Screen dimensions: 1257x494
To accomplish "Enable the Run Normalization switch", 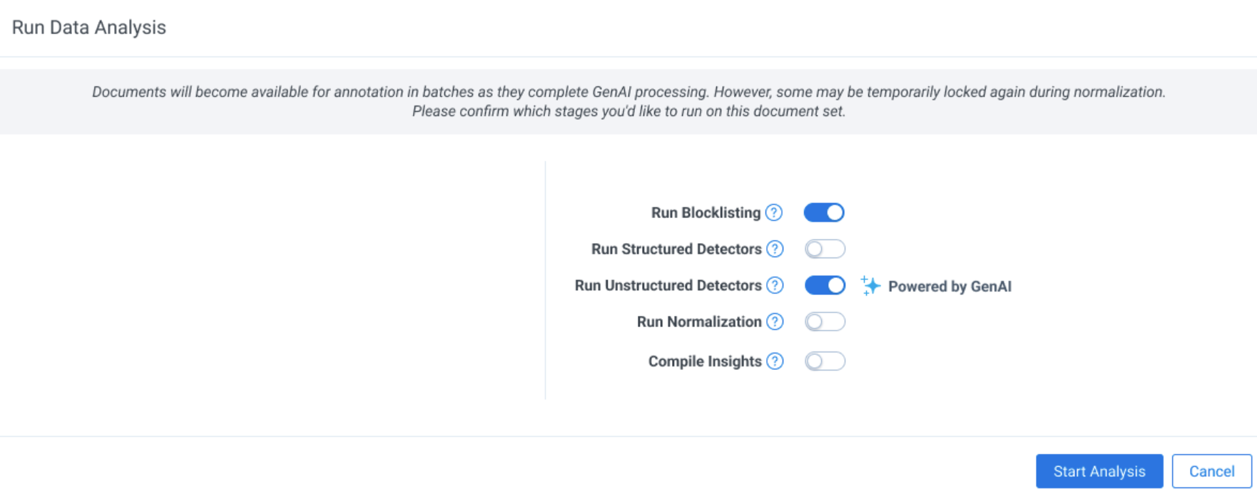I will 824,321.
